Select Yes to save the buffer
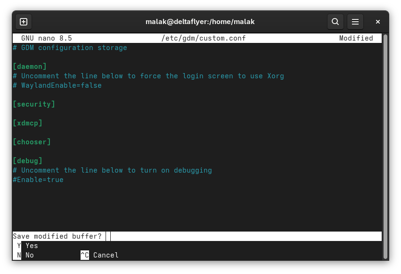This screenshot has width=401, height=274. click(x=32, y=246)
